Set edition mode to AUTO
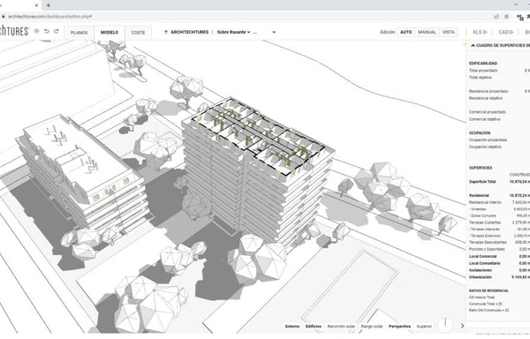 pos(406,32)
